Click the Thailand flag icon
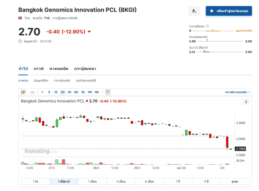Image resolution: width=259 pixels, height=191 pixels. [x=20, y=18]
